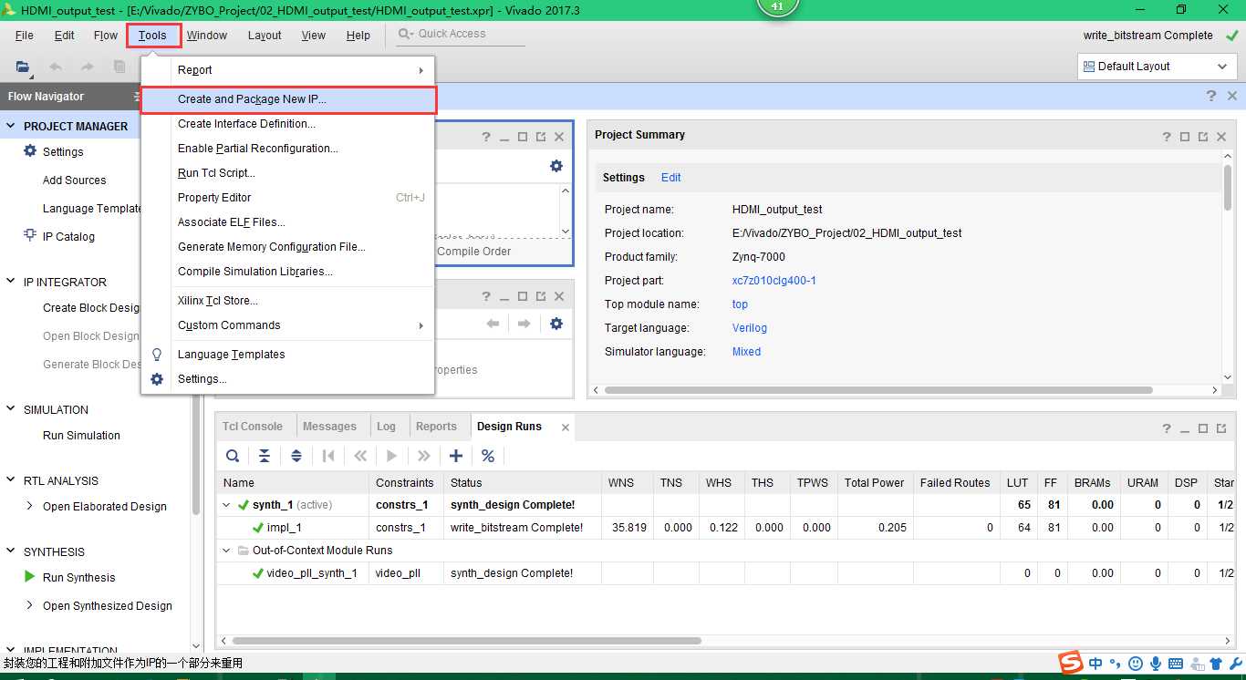Open the IP Catalog chip icon

[30, 236]
